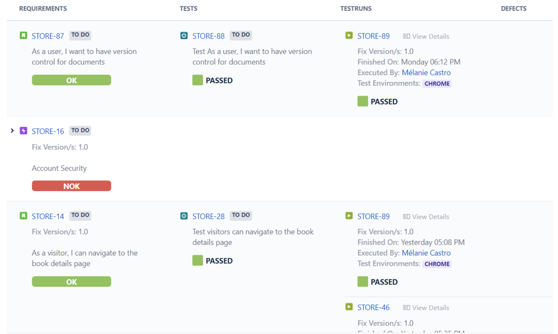The image size is (558, 334).
Task: Click the test icon beside STORE-88
Action: (x=184, y=36)
